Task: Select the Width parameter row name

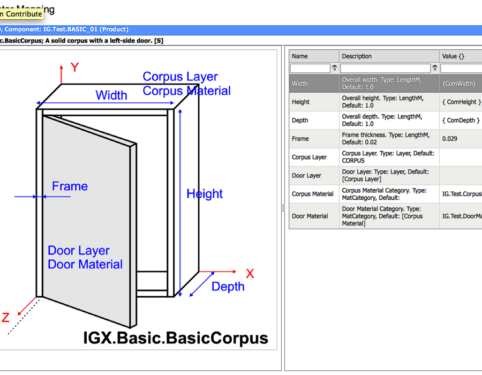Action: pos(314,83)
